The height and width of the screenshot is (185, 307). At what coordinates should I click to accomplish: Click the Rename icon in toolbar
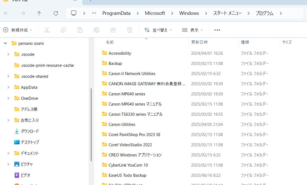coord(97,30)
